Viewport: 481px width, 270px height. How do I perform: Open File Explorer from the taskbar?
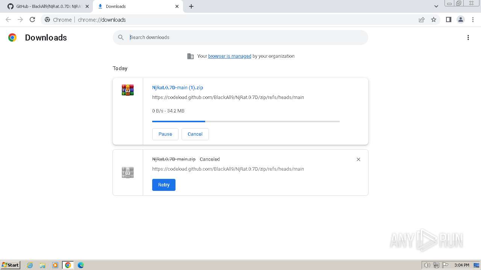pos(42,265)
